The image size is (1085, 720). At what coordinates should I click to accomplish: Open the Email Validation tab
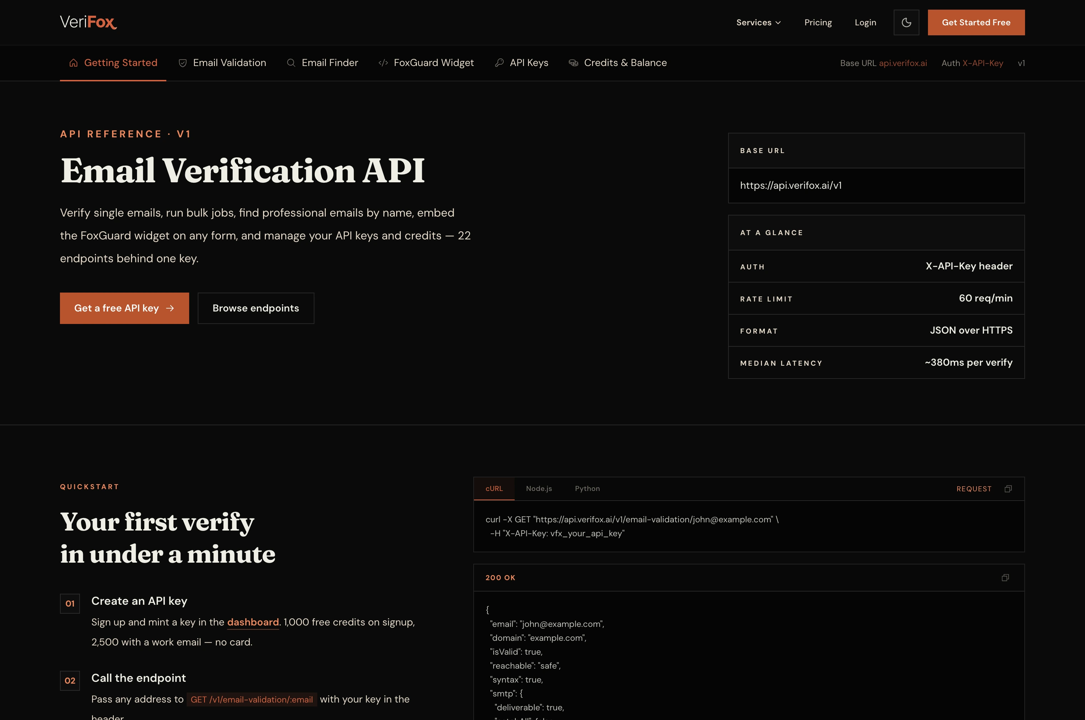click(222, 63)
